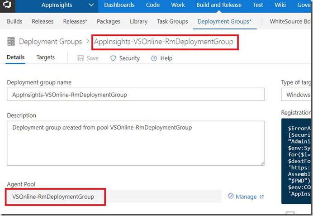Go to the Releases tab
The width and height of the screenshot is (313, 216).
(43, 21)
